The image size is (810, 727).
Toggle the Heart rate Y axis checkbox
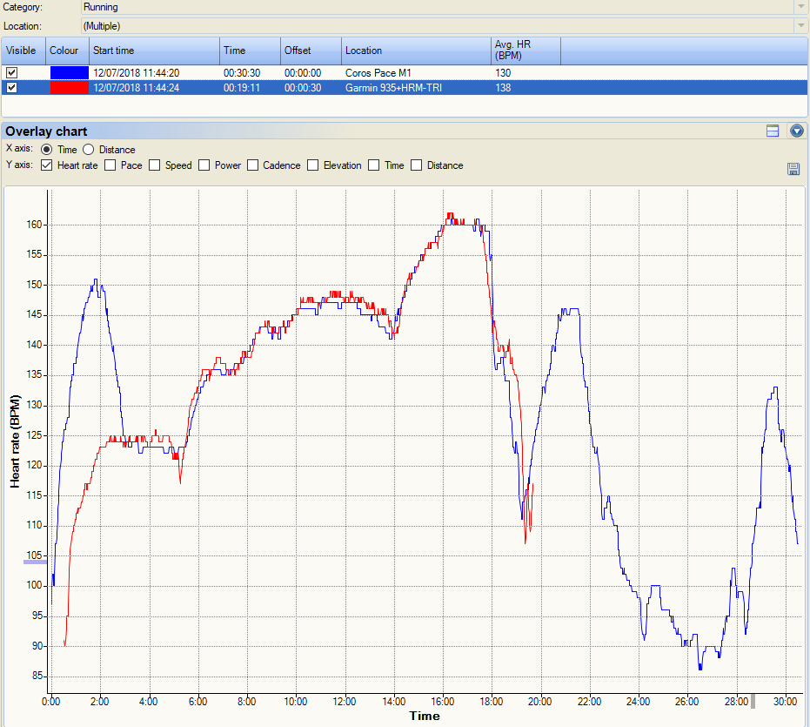pos(46,165)
